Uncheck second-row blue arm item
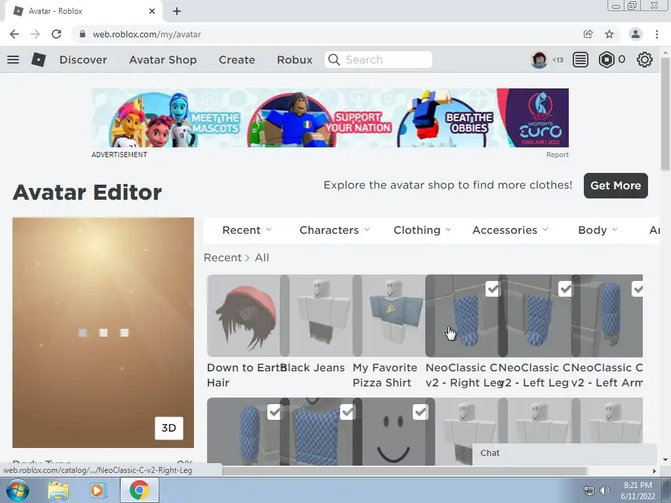 tap(275, 412)
